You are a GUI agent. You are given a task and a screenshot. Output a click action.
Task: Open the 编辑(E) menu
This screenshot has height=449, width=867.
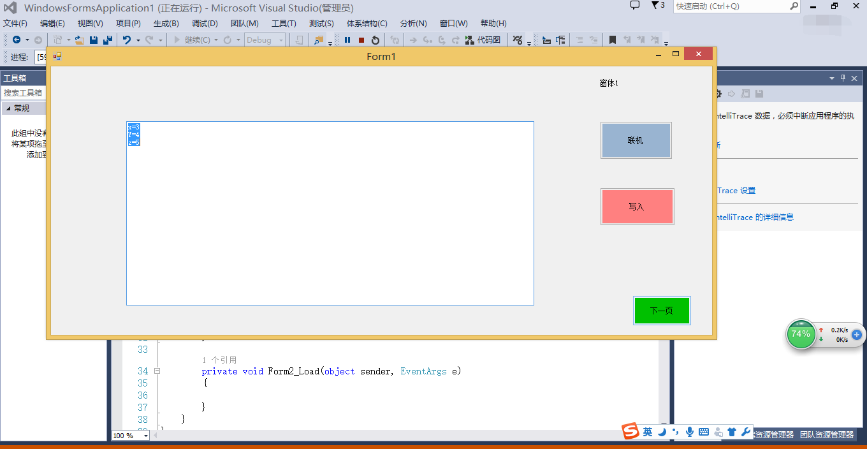pyautogui.click(x=52, y=24)
